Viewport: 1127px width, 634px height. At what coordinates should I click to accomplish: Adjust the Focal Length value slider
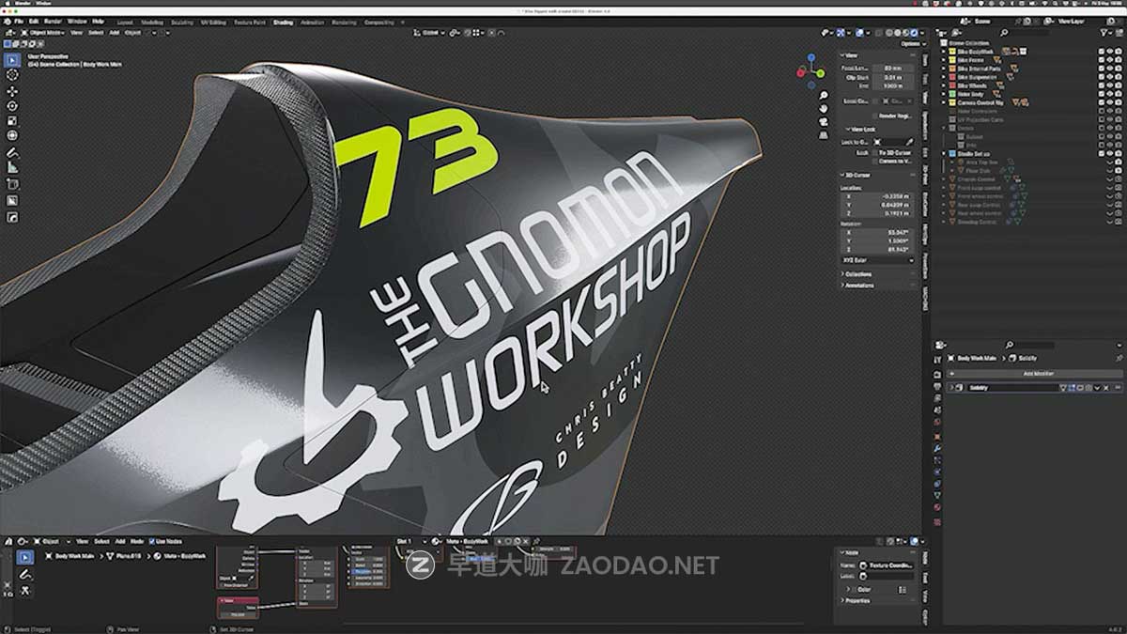coord(890,70)
